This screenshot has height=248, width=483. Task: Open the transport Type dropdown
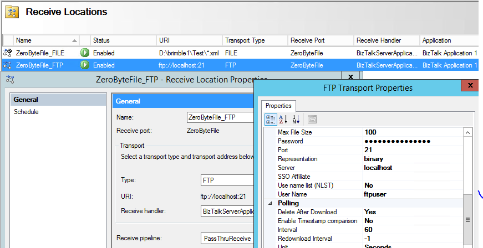tap(227, 180)
